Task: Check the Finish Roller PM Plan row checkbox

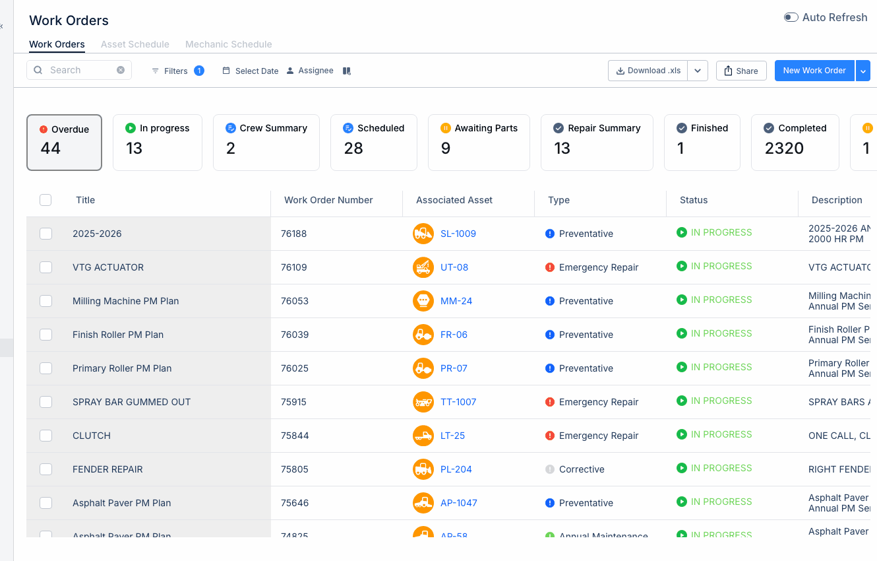Action: click(45, 335)
